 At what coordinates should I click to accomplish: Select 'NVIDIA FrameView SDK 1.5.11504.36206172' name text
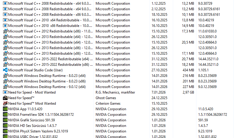pyautogui.click(x=41, y=115)
